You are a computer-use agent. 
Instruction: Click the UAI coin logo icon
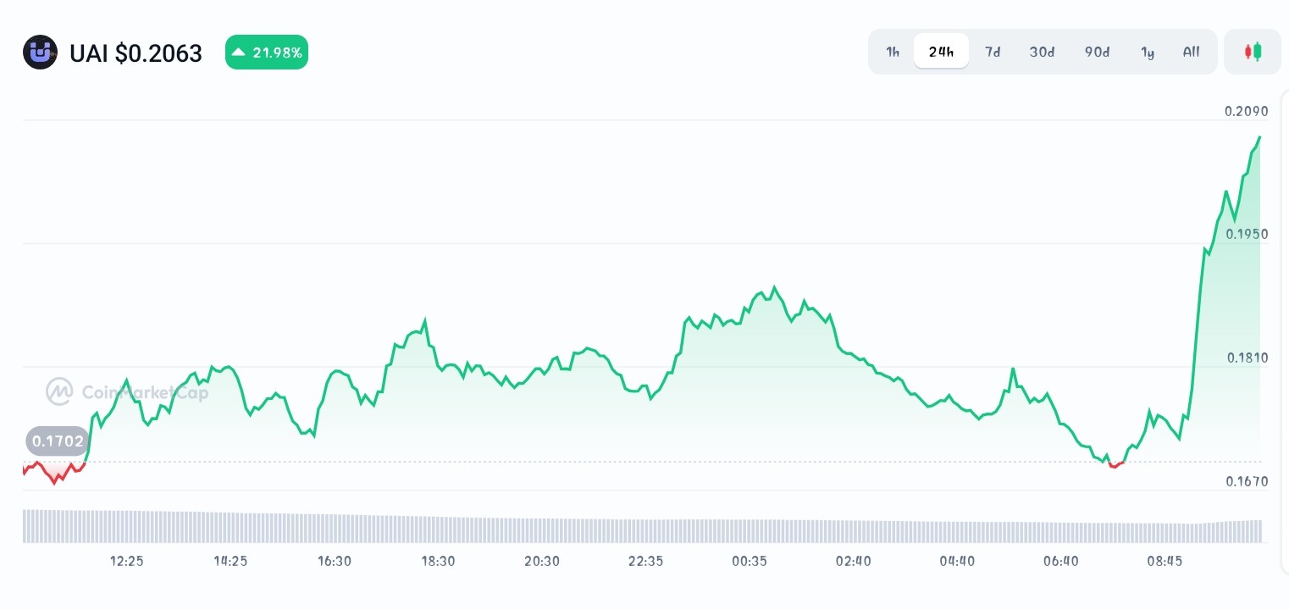40,53
